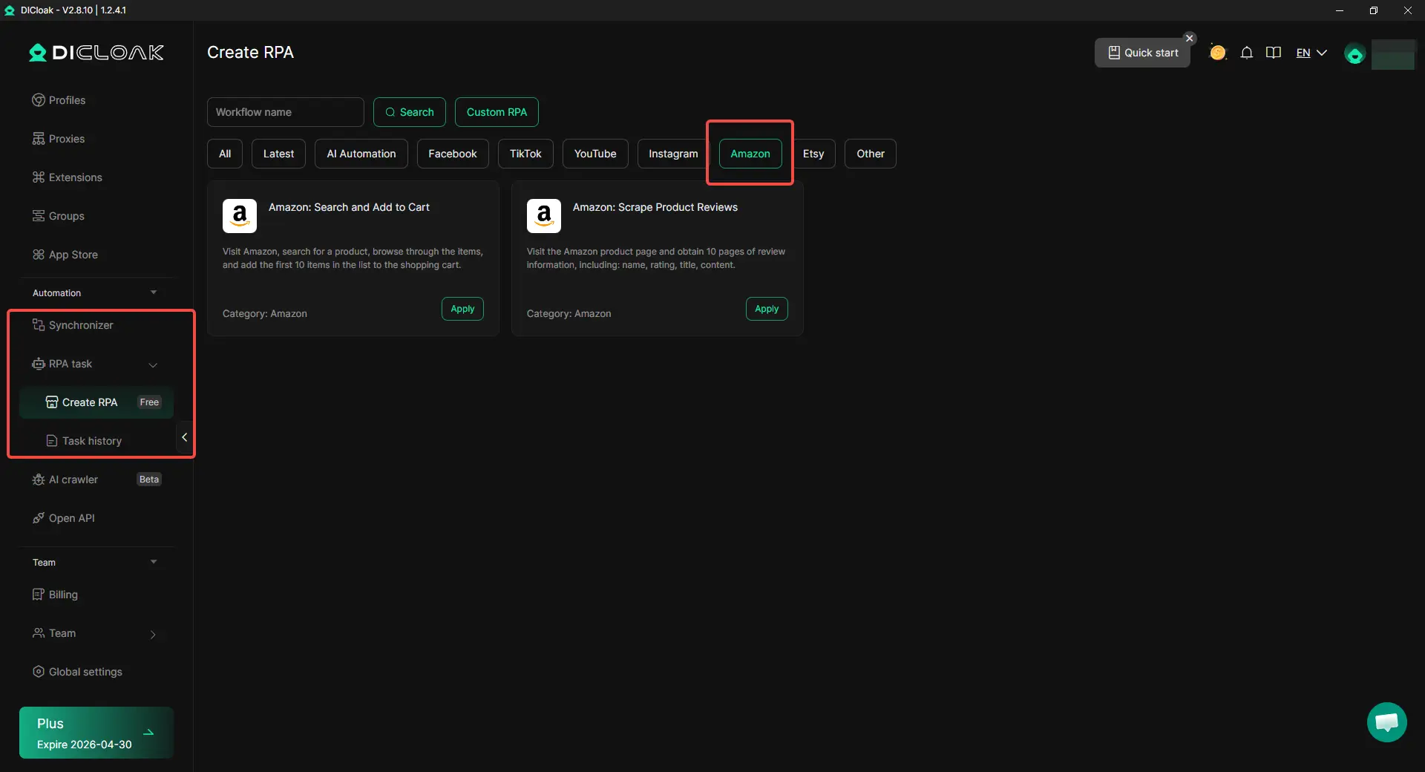Image resolution: width=1425 pixels, height=772 pixels.
Task: Open the live chat support bubble
Action: click(1386, 722)
